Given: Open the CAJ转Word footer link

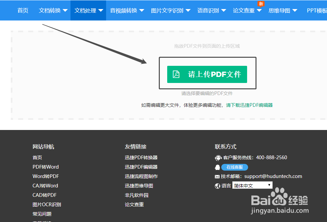Looking at the screenshot, I should click(x=45, y=186).
